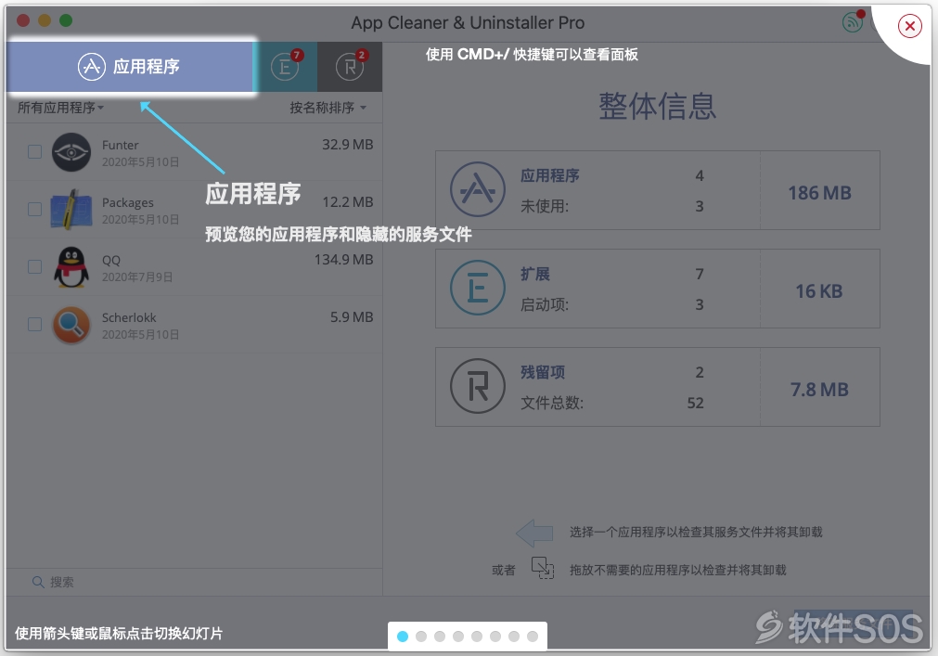Viewport: 938px width, 656px height.
Task: Go to the last slide dot
Action: 533,637
